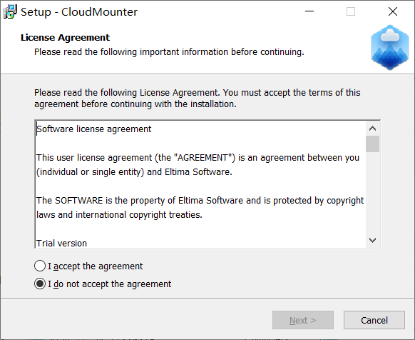Select the "I do not accept the agreement" radio
The height and width of the screenshot is (340, 415).
[x=40, y=284]
